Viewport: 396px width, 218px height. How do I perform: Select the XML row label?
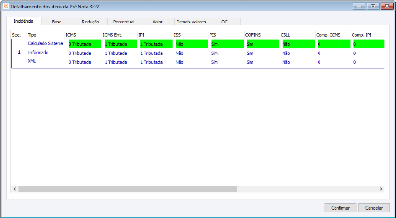pyautogui.click(x=32, y=61)
